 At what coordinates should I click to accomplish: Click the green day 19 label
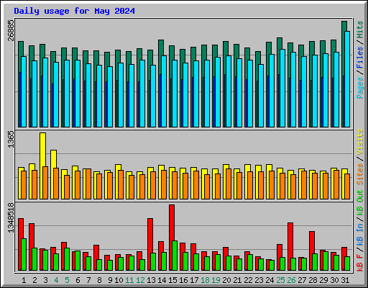[216, 280]
